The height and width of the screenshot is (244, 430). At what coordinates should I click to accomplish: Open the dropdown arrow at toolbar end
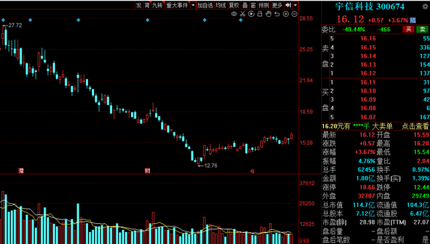point(296,5)
